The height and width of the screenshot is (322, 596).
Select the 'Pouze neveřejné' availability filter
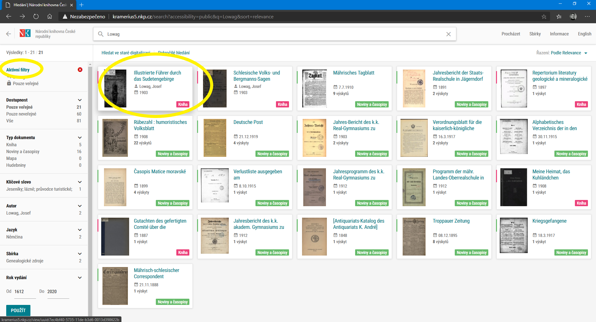point(21,114)
